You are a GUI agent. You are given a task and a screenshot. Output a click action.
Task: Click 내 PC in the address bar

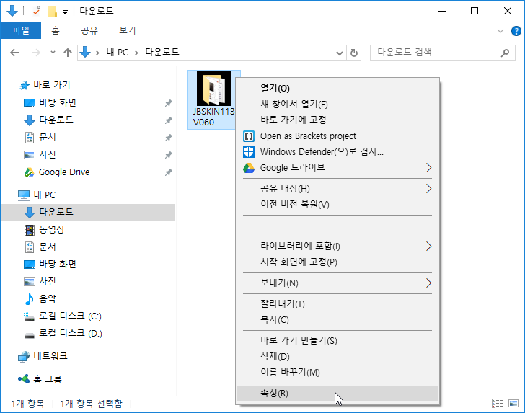pyautogui.click(x=117, y=53)
